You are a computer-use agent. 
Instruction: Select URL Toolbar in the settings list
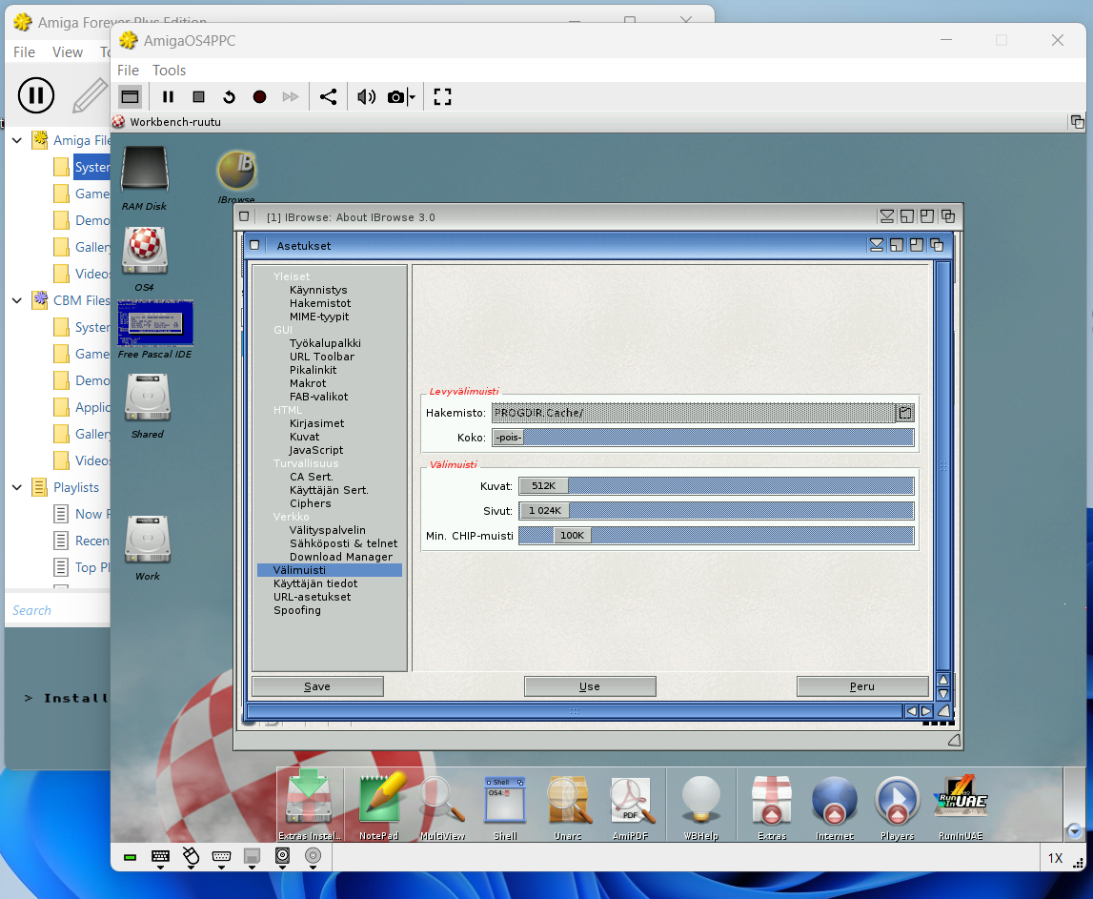pos(322,357)
